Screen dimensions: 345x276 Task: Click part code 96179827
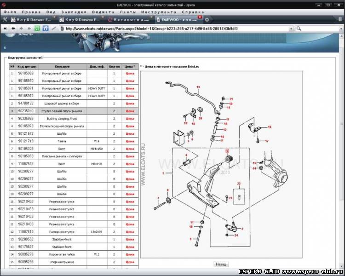click(26, 247)
